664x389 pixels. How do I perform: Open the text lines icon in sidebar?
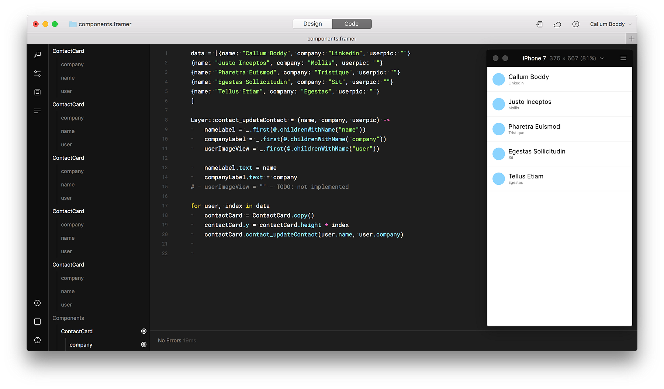pos(37,111)
